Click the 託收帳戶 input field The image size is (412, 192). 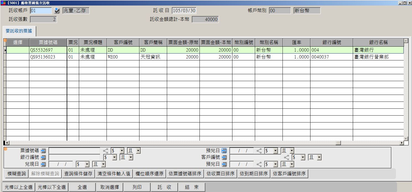41,11
